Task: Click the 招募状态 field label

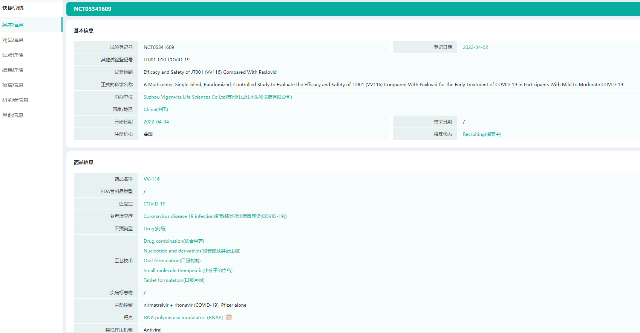Action: (442, 134)
